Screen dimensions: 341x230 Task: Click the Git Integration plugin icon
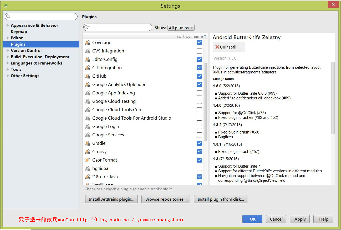(88, 68)
